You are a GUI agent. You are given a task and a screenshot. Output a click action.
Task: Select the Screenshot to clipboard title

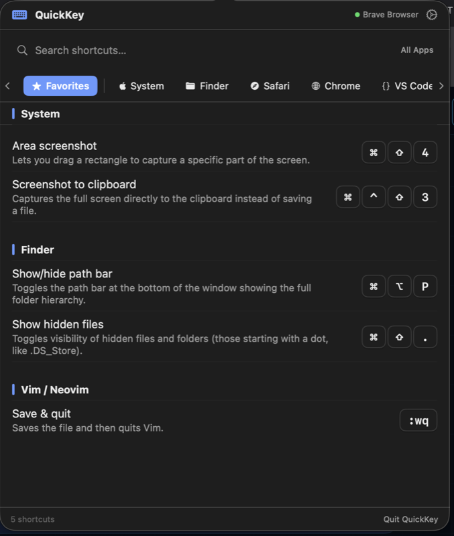[74, 185]
